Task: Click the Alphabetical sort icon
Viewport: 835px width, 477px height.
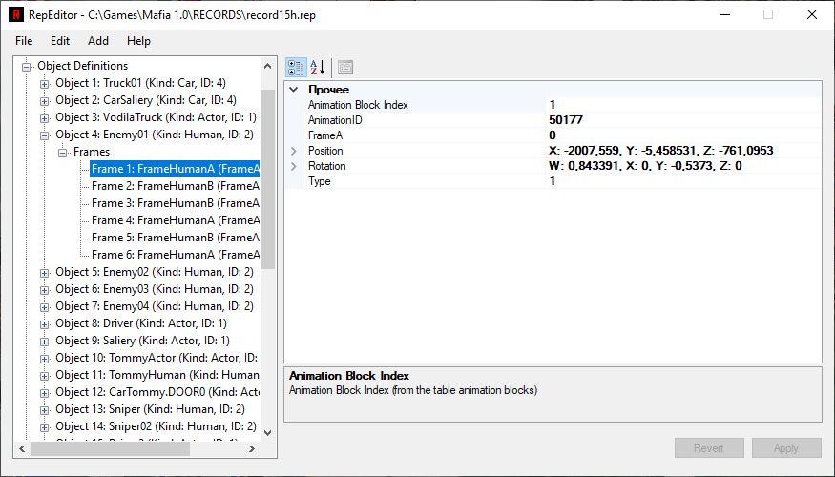Action: 318,67
